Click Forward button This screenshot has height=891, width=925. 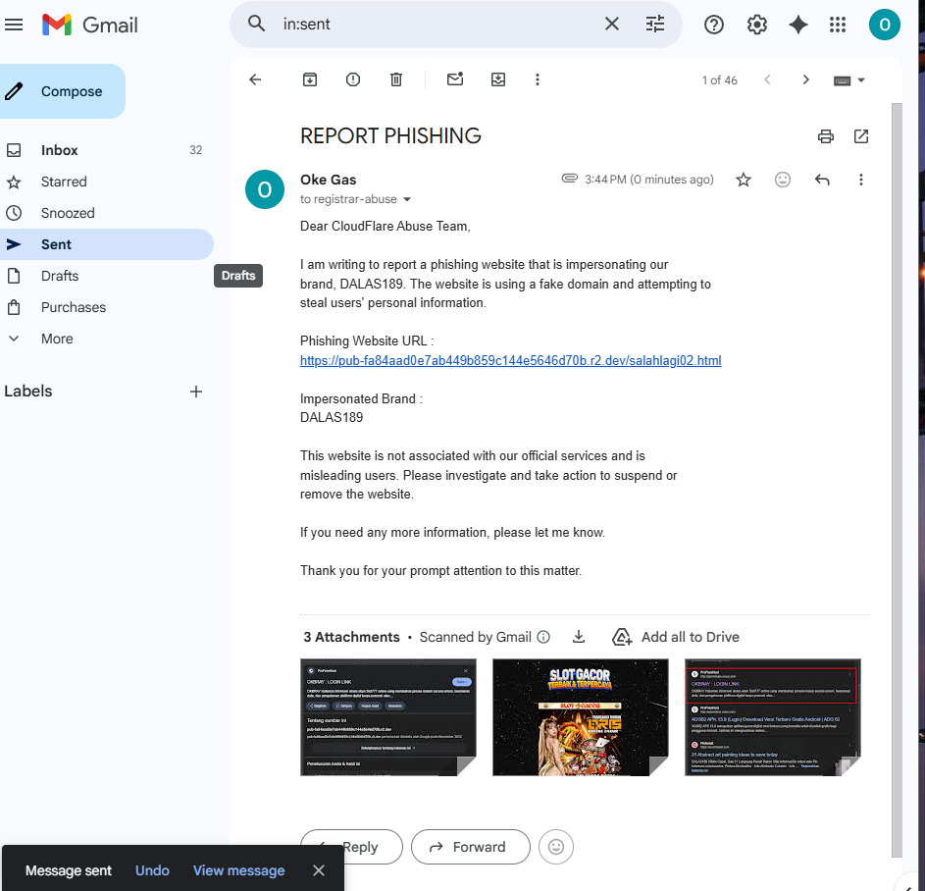[471, 847]
